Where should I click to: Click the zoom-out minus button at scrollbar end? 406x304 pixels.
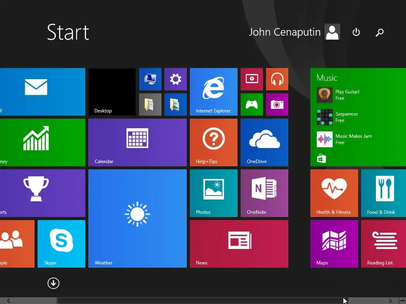pos(402,301)
